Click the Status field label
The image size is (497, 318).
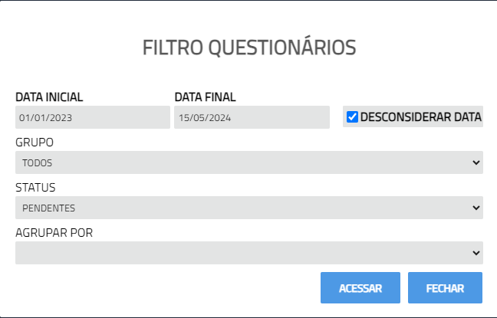point(35,187)
